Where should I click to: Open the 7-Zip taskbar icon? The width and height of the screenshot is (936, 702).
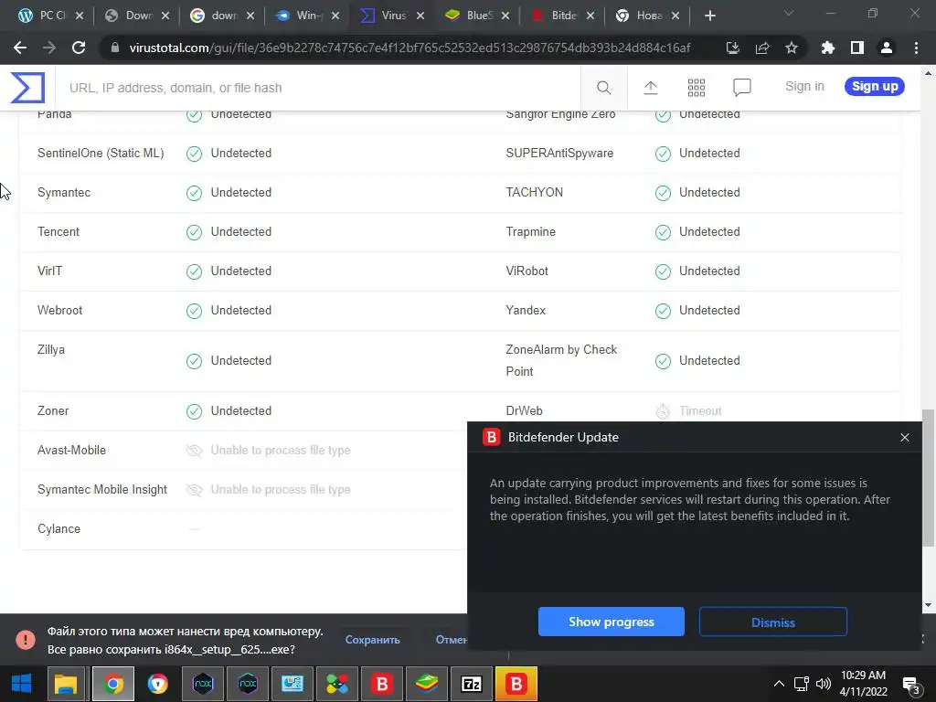(471, 684)
